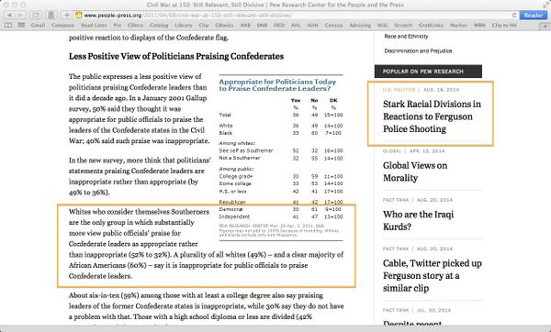The image size is (551, 332).
Task: Open the Scratch bookmark
Action: coord(403,26)
